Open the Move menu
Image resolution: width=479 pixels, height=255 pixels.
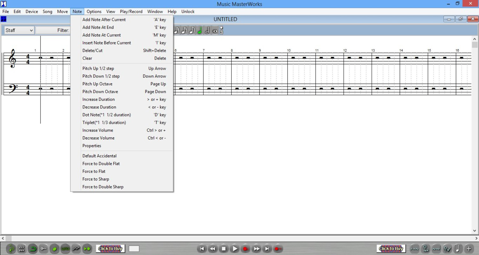pyautogui.click(x=62, y=11)
